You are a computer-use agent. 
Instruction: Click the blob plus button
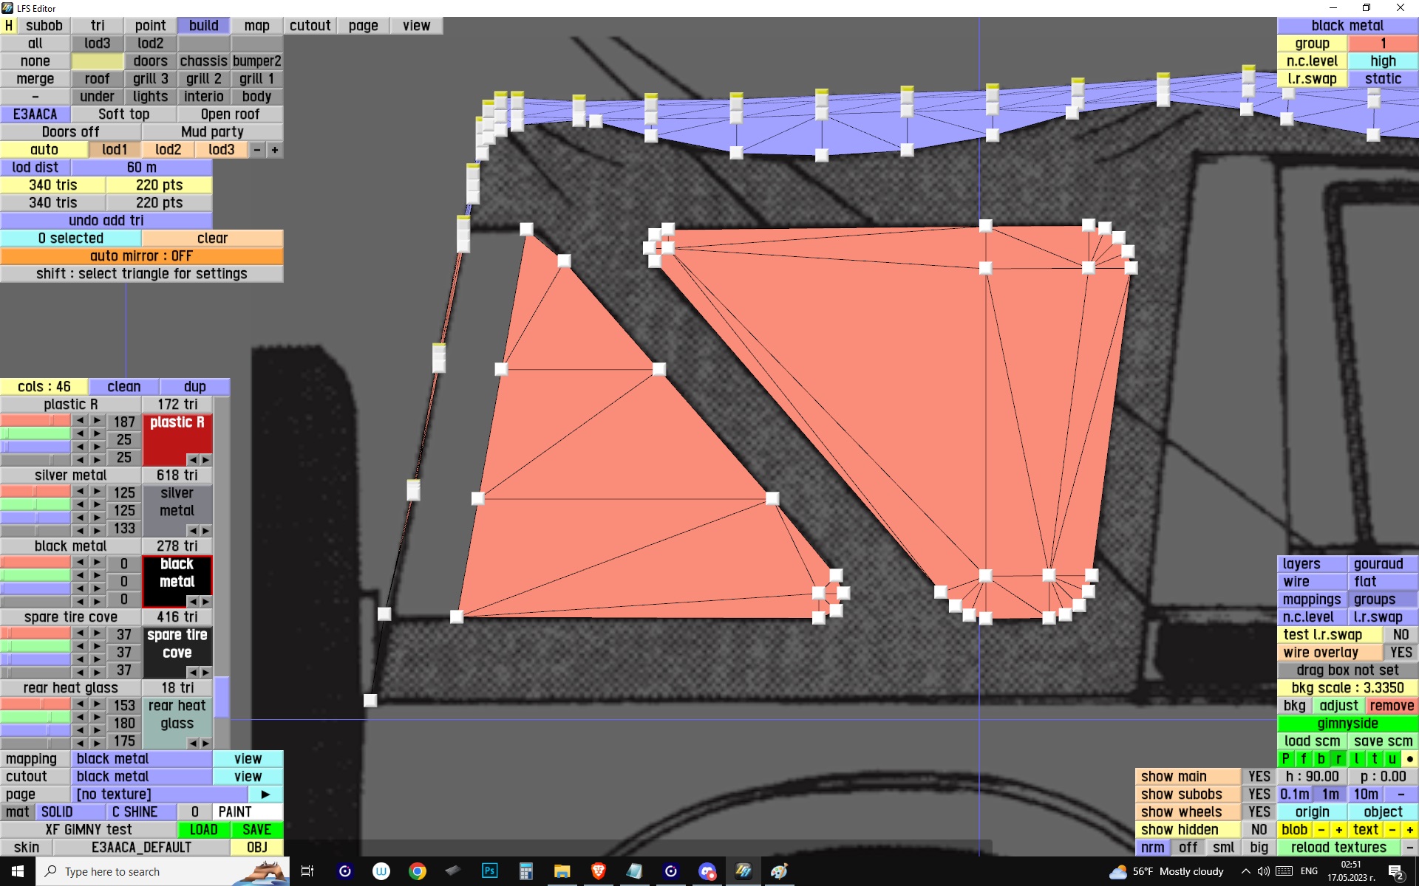1338,830
